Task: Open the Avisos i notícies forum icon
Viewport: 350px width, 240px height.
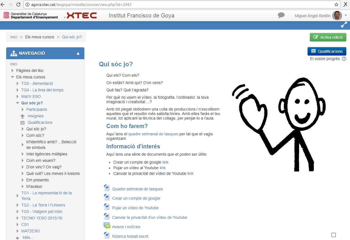Action: (x=107, y=226)
